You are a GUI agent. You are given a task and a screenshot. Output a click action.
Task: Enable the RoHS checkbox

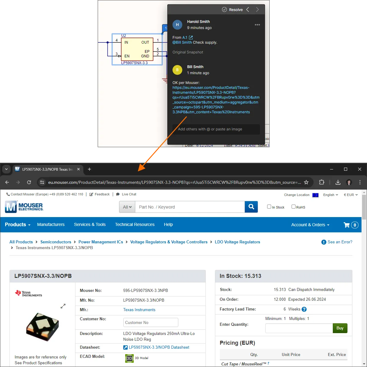pos(293,207)
